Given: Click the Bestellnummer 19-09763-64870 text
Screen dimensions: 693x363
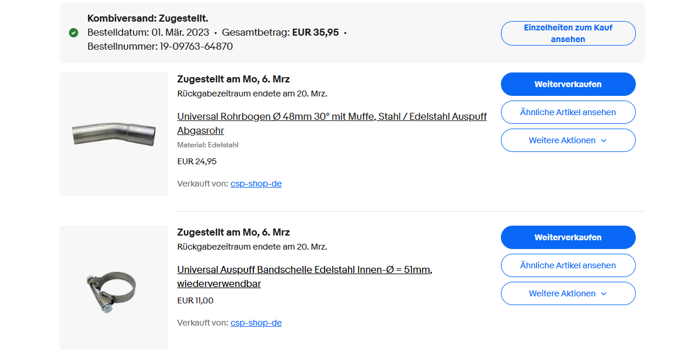Looking at the screenshot, I should (x=160, y=47).
